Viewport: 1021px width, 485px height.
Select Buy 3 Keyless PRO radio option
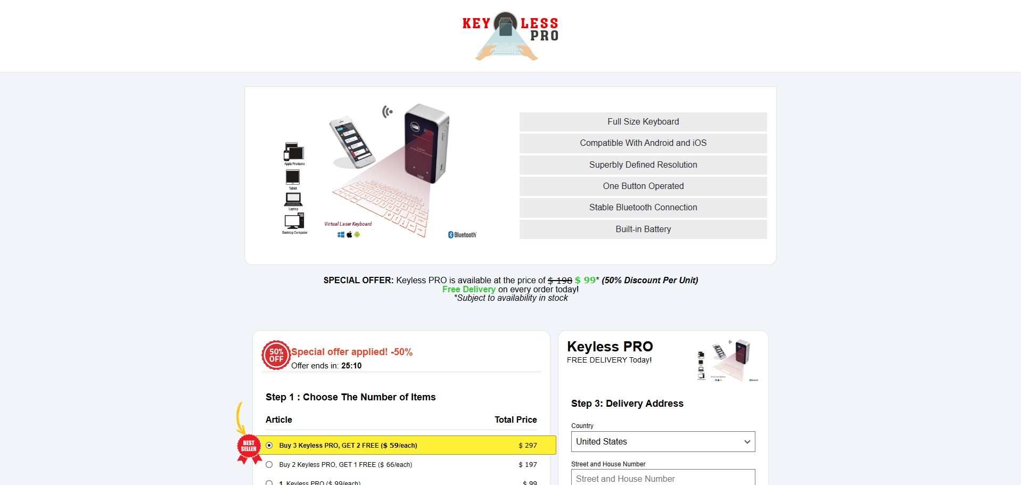coord(269,446)
